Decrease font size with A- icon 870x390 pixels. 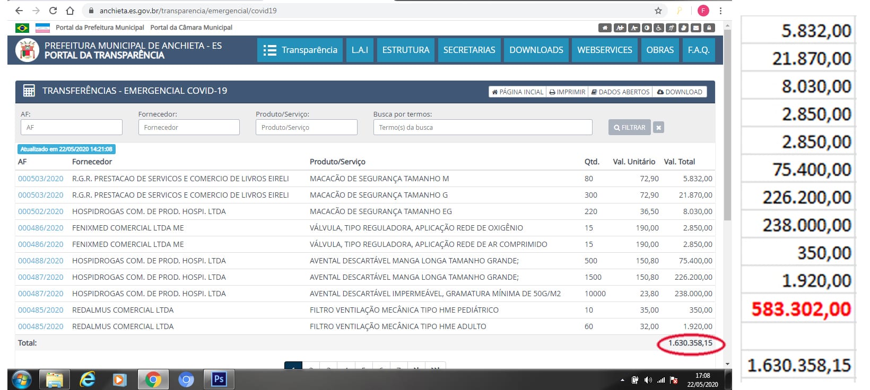pos(634,28)
